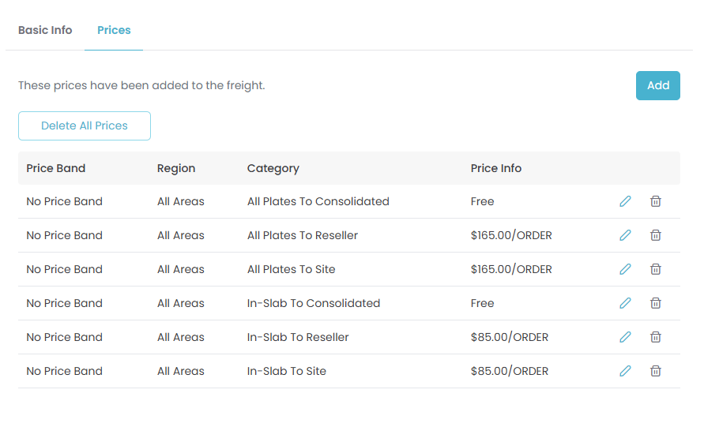Edit the In-Slab To Site price
This screenshot has height=442, width=704.
click(625, 371)
